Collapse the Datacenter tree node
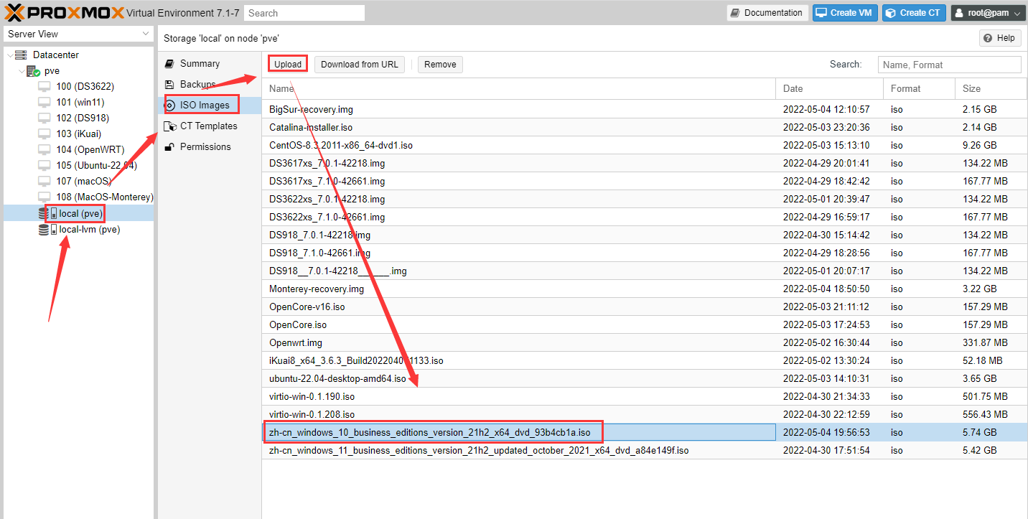The height and width of the screenshot is (519, 1028). click(9, 55)
